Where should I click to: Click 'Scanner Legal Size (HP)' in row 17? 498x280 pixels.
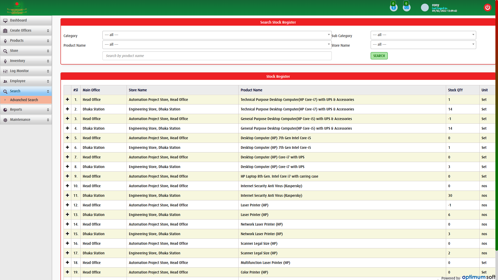(x=259, y=253)
